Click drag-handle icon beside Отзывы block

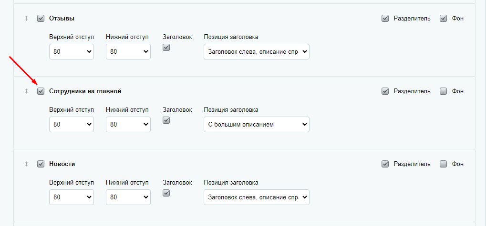(26, 19)
